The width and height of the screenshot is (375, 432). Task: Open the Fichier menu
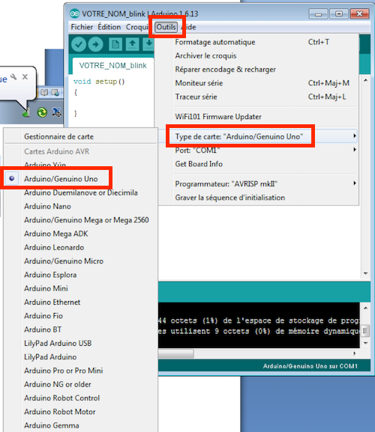point(82,27)
